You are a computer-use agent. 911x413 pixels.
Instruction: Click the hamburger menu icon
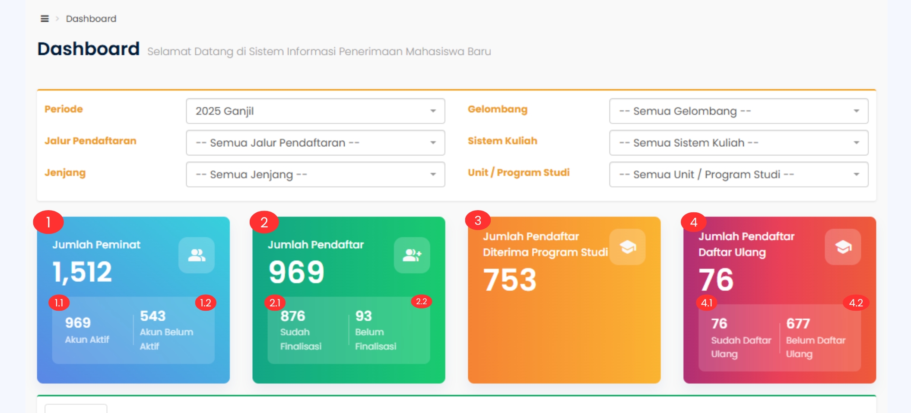coord(44,19)
